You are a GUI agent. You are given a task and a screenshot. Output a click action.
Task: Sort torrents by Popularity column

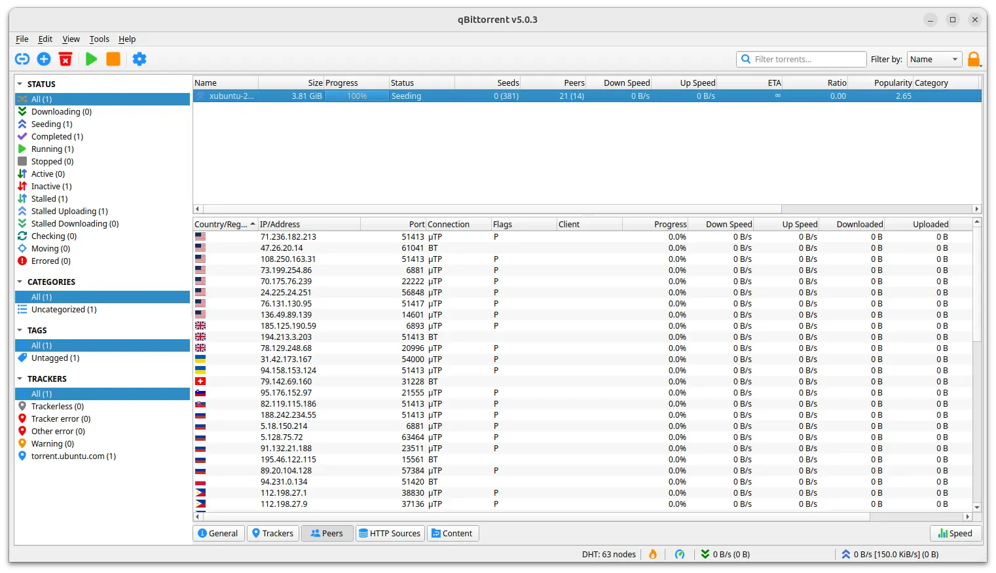[x=880, y=83]
